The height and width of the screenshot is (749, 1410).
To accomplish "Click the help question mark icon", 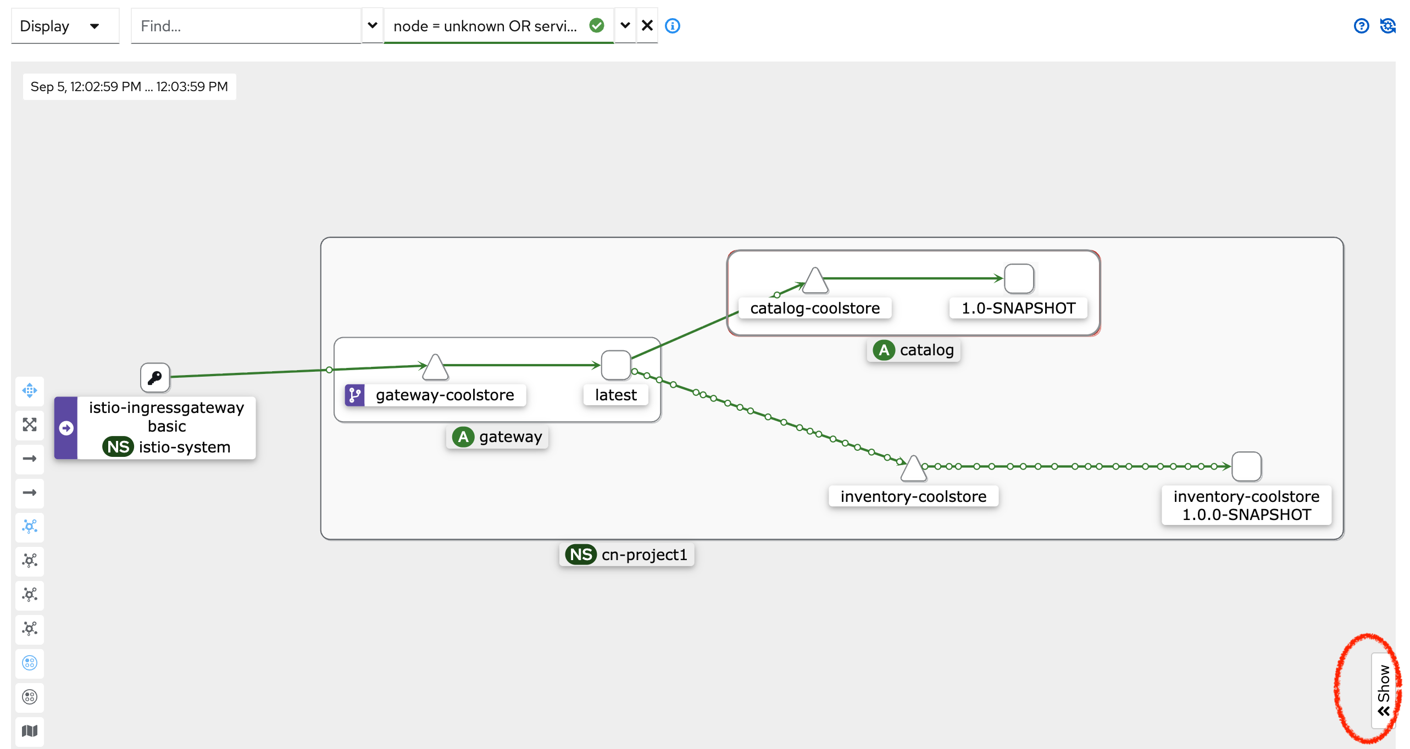I will (x=1361, y=26).
